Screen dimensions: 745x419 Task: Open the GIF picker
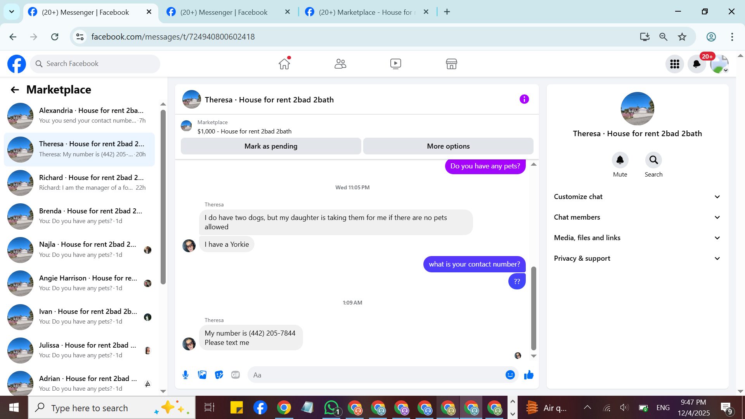pos(236,375)
